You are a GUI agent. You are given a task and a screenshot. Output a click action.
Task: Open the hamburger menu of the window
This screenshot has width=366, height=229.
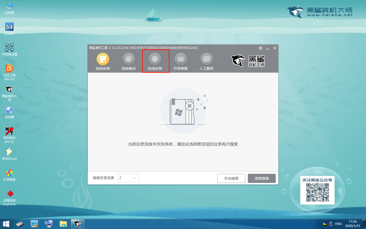click(260, 48)
